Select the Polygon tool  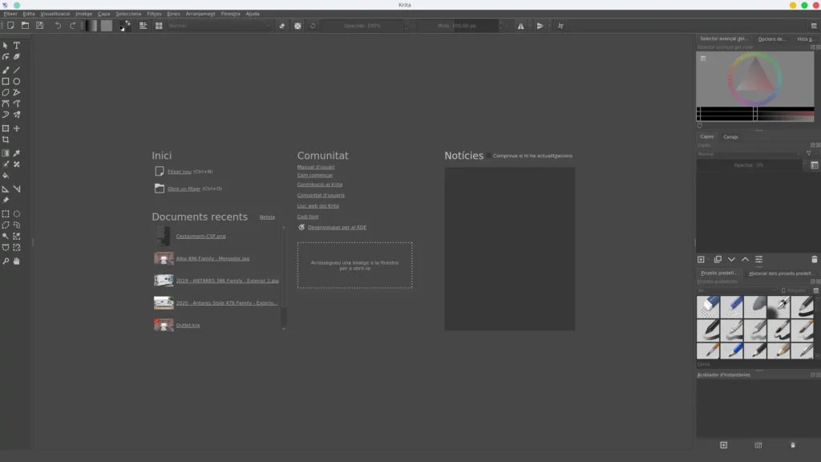point(6,92)
